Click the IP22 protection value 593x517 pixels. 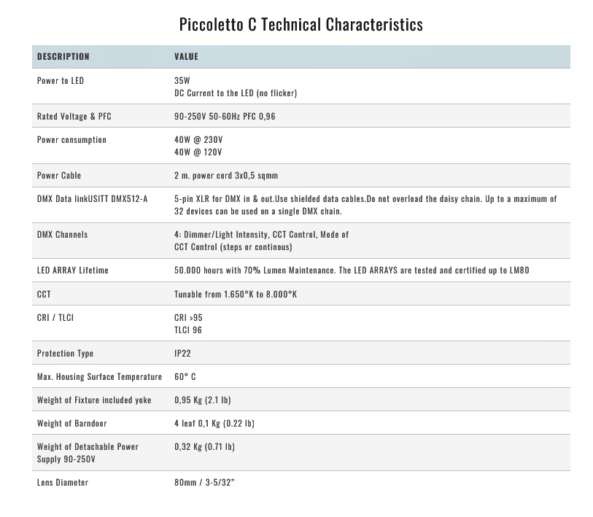(x=182, y=353)
